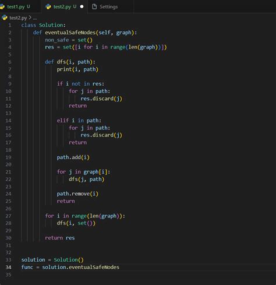Image resolution: width=276 pixels, height=285 pixels.
Task: Click the non_safe variable on line 3
Action: point(57,40)
